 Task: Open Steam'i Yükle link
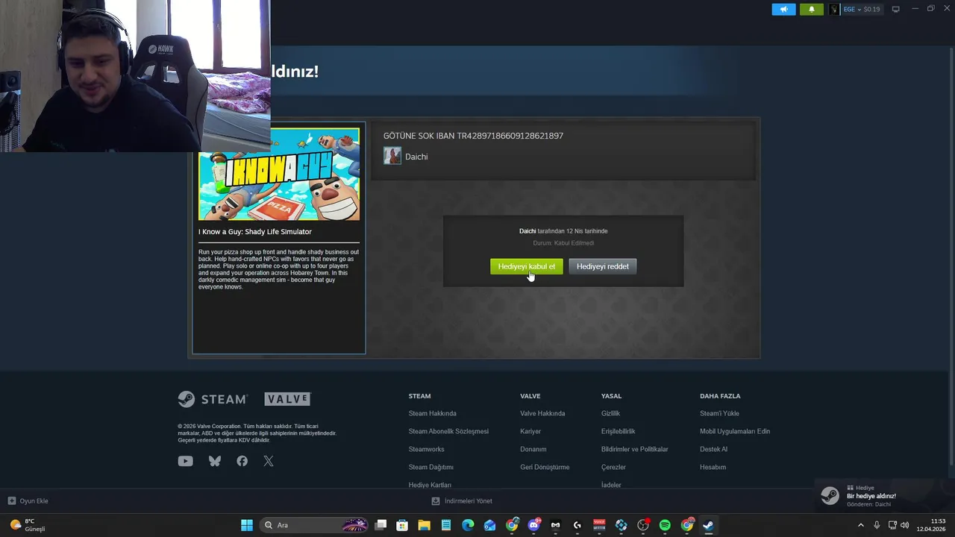pos(719,413)
